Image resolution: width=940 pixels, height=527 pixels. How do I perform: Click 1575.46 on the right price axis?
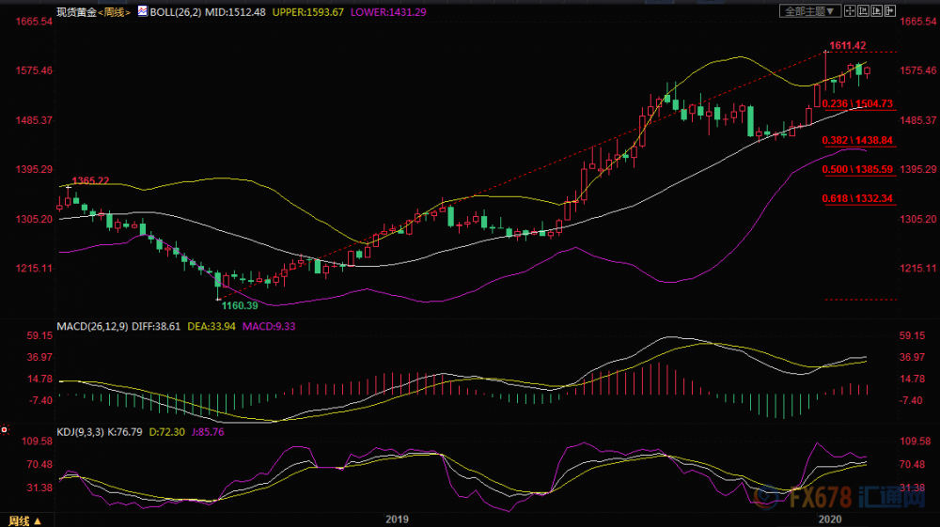coord(917,70)
